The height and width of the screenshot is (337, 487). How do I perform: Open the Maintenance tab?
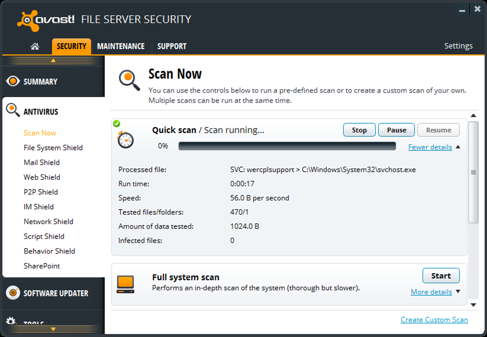coord(121,46)
